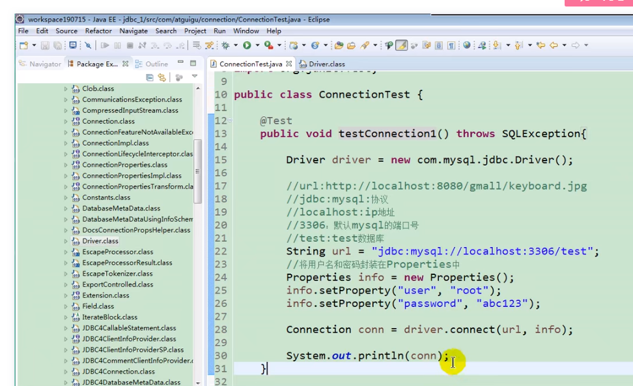The image size is (633, 386).
Task: Open the Search dropdown arrow
Action: (375, 45)
